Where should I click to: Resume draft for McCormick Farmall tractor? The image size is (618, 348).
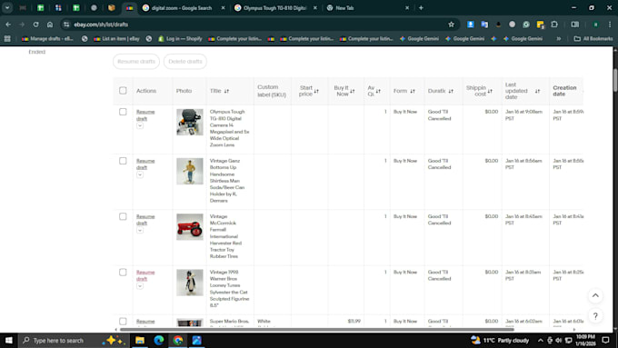(145, 220)
